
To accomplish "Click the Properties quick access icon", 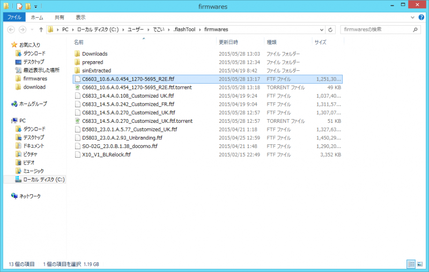I will tap(19, 6).
